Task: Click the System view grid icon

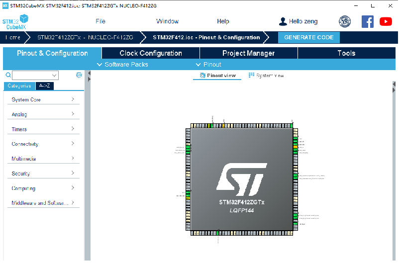Action: pos(251,75)
